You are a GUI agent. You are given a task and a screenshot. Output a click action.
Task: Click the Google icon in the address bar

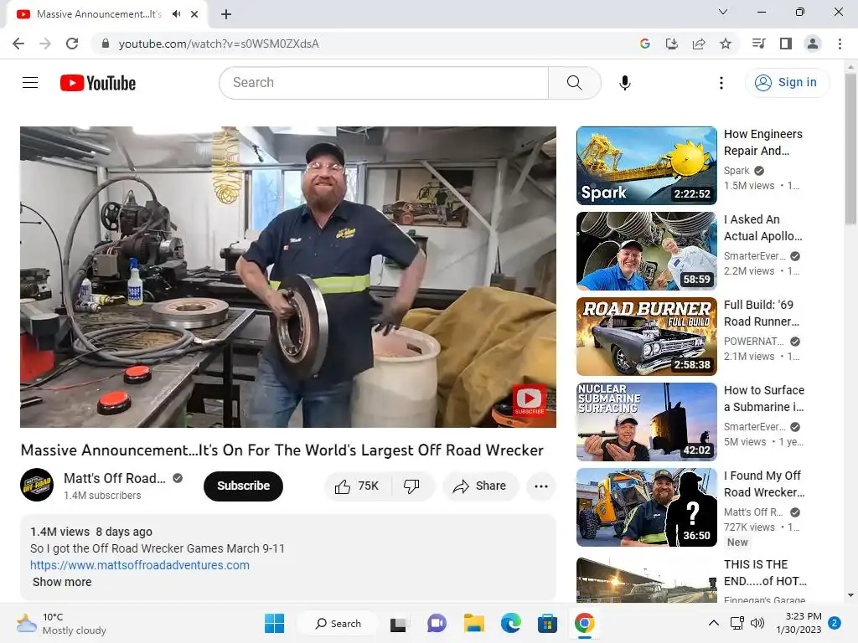click(x=644, y=44)
